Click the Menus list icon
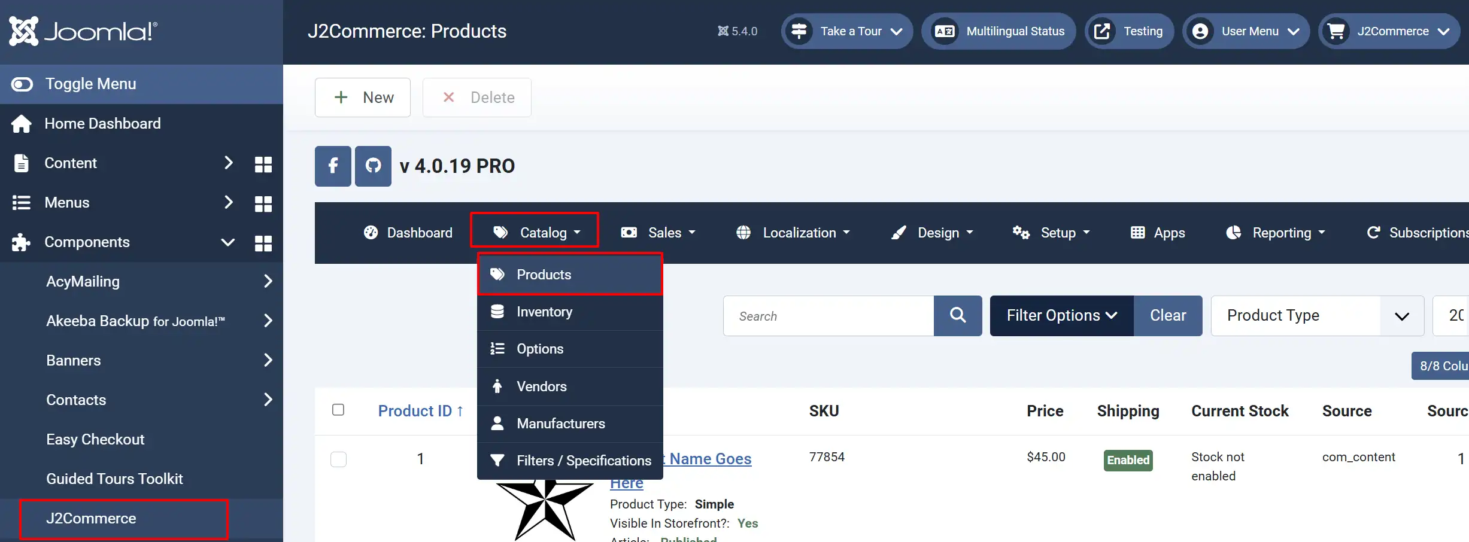This screenshot has height=542, width=1469. tap(22, 203)
